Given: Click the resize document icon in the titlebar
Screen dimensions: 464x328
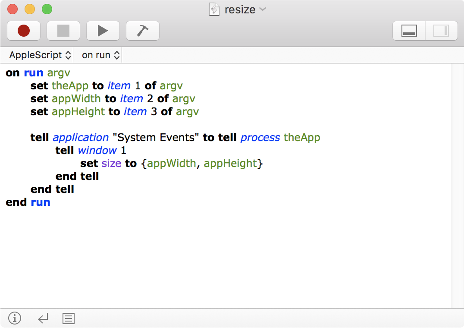Looking at the screenshot, I should 214,9.
